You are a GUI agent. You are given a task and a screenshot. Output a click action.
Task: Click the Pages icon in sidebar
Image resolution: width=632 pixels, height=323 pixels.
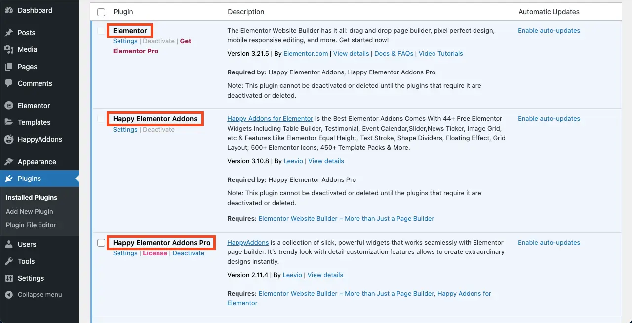point(9,67)
